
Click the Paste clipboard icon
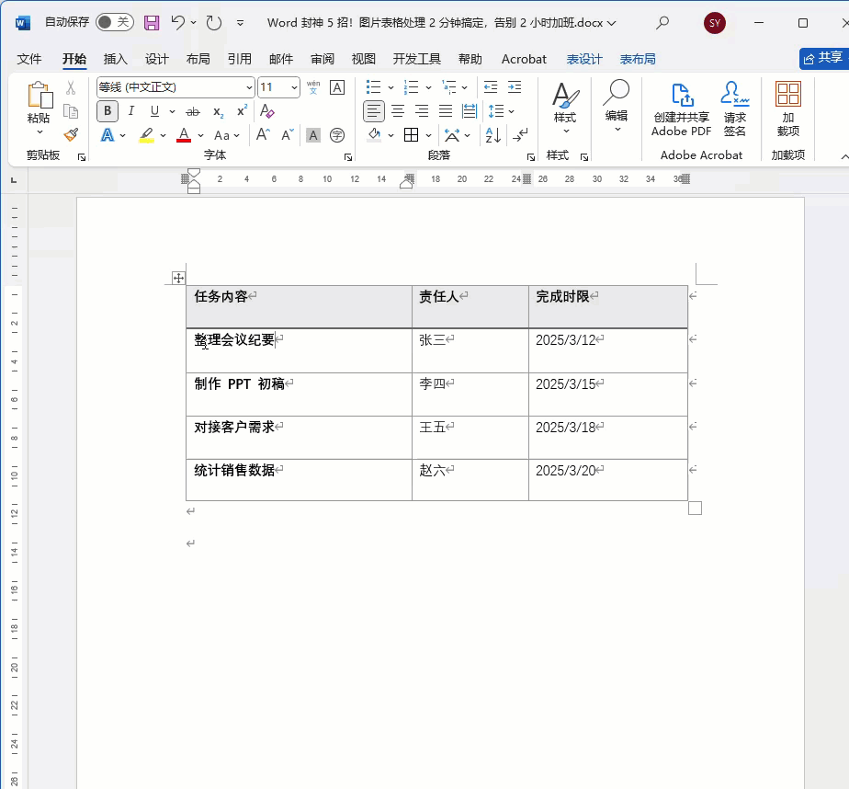pyautogui.click(x=39, y=95)
